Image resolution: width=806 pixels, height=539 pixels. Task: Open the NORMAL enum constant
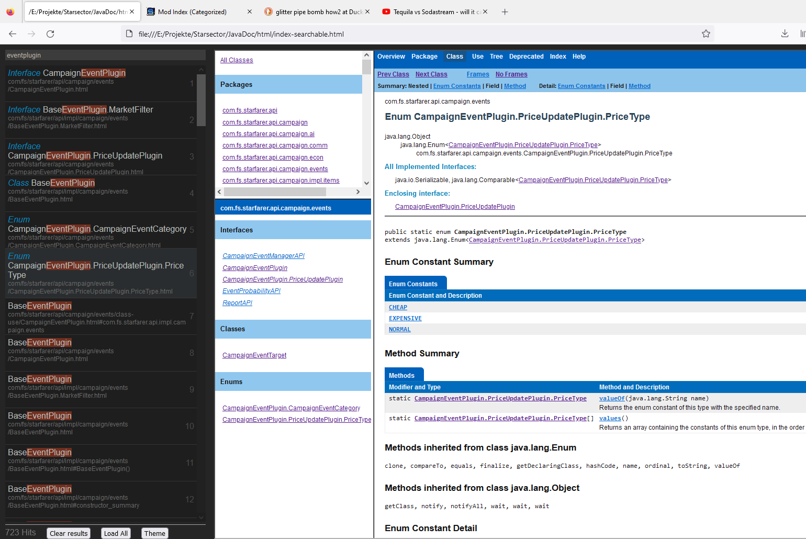399,330
